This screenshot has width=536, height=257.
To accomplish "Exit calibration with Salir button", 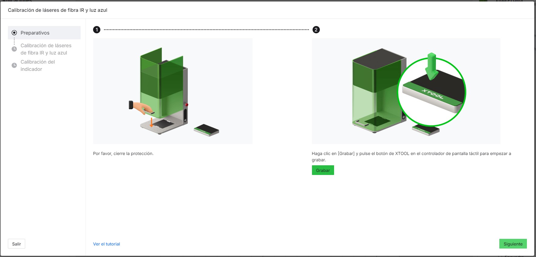I will [16, 244].
